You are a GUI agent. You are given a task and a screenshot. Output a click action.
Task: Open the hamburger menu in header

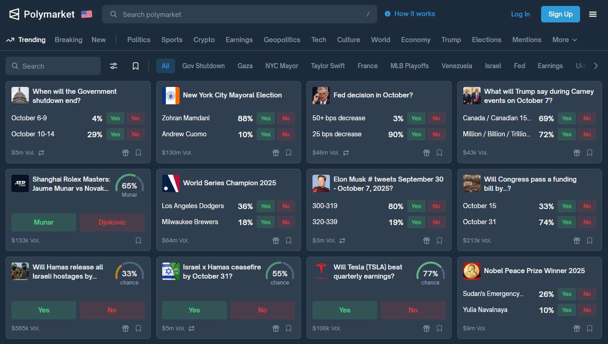pos(593,14)
